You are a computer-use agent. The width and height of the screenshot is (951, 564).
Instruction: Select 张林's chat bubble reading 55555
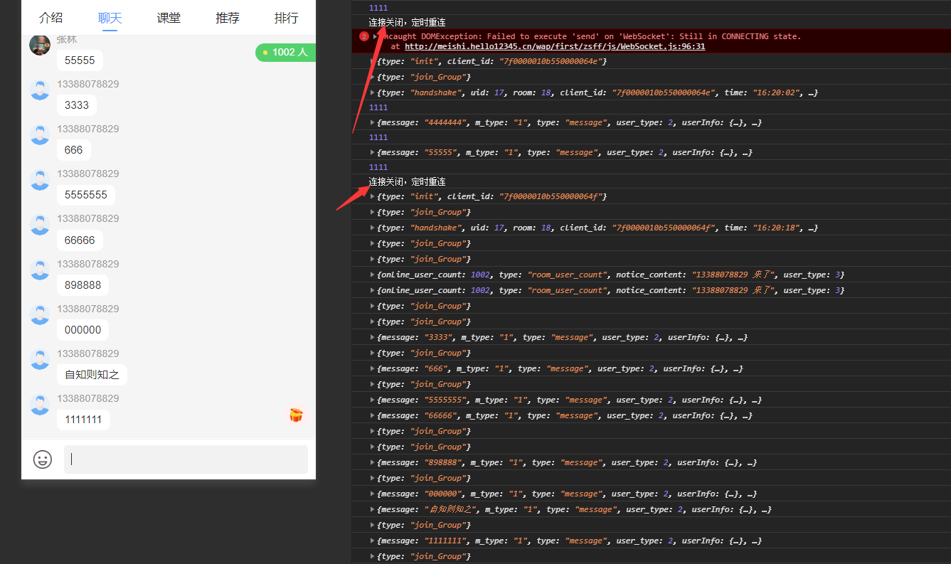[80, 60]
